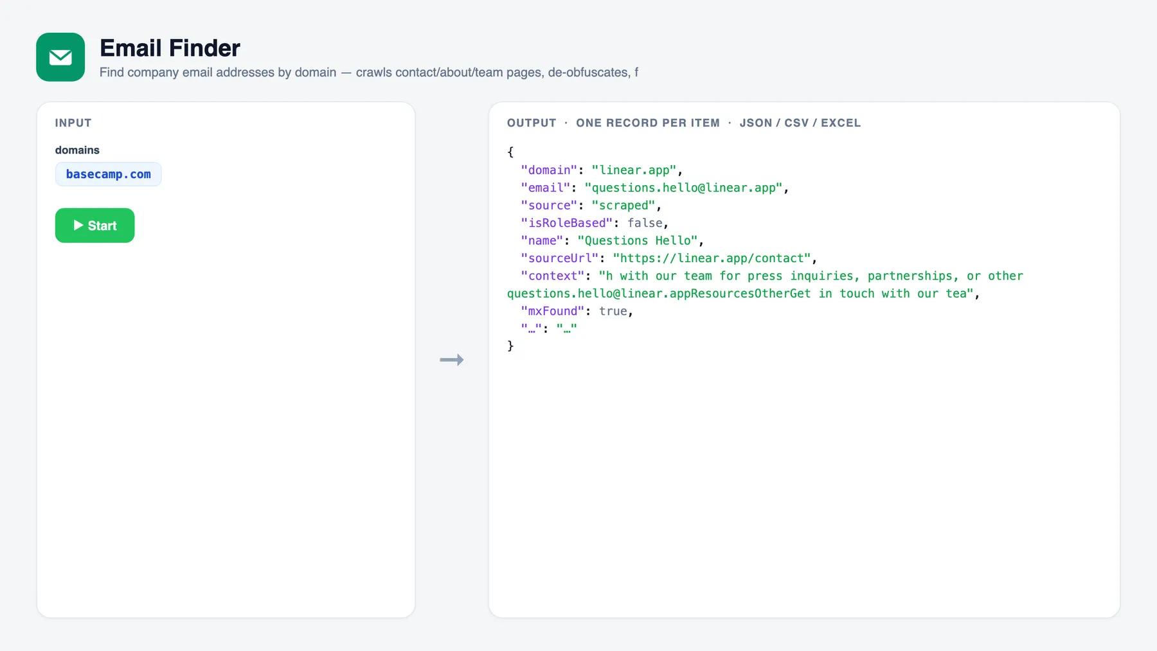The image size is (1157, 651).
Task: Click the "domain": "linear.app" line
Action: tap(602, 170)
